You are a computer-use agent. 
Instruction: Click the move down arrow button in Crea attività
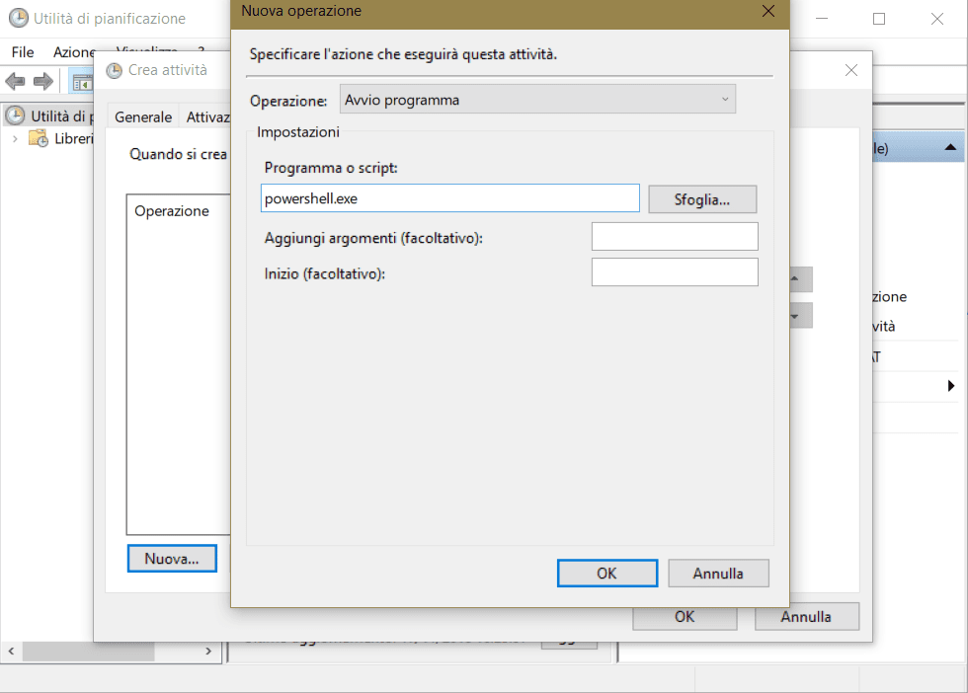tap(796, 316)
